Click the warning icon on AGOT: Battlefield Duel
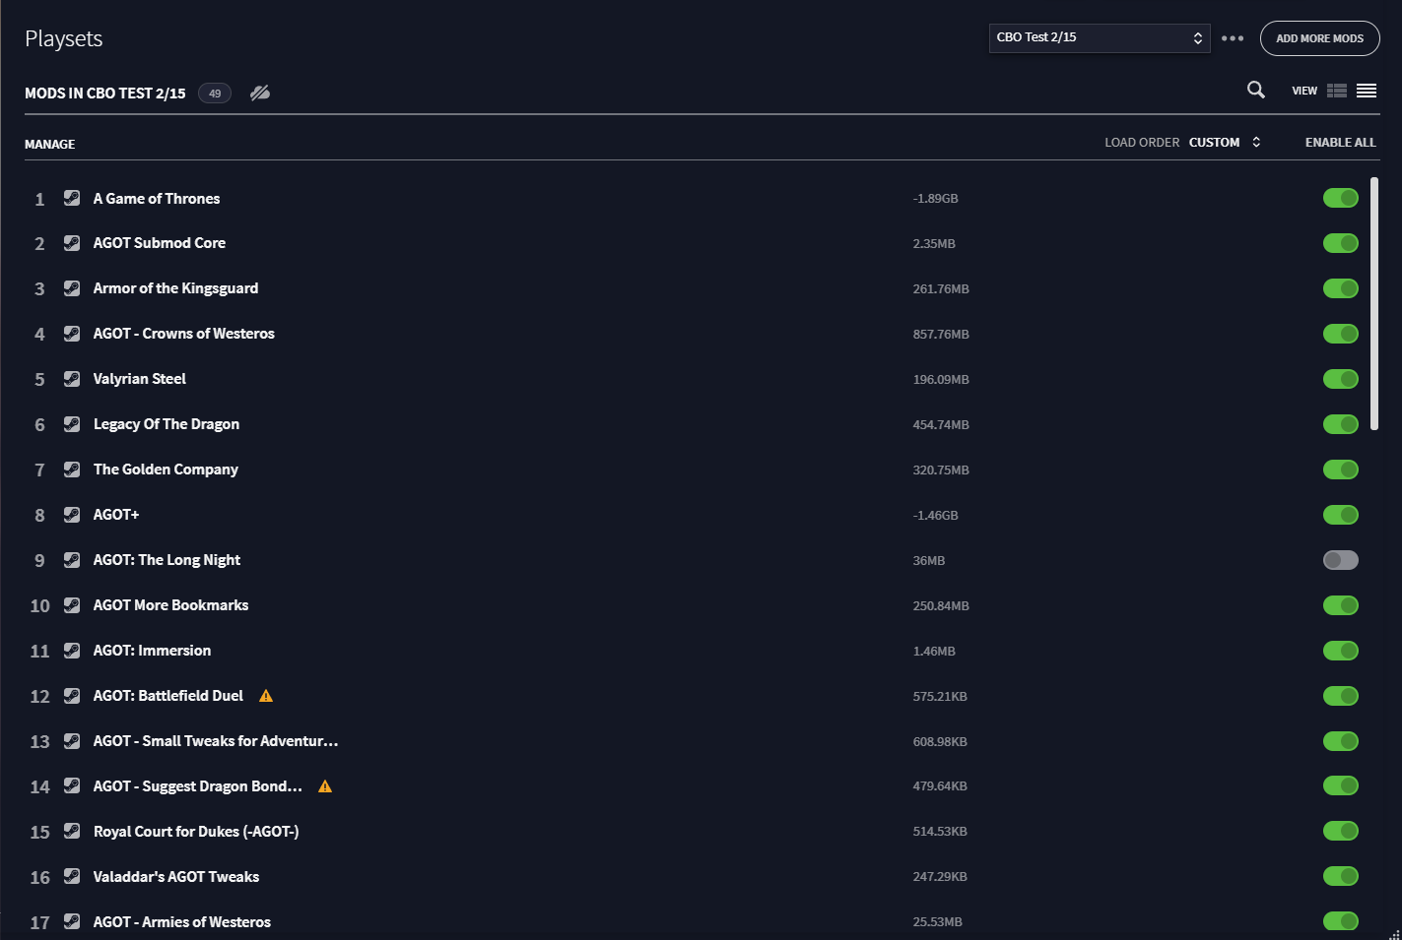This screenshot has width=1402, height=940. pyautogui.click(x=266, y=696)
